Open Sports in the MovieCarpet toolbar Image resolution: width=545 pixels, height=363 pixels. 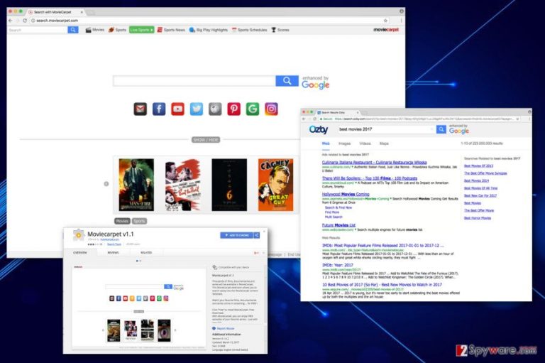(117, 30)
